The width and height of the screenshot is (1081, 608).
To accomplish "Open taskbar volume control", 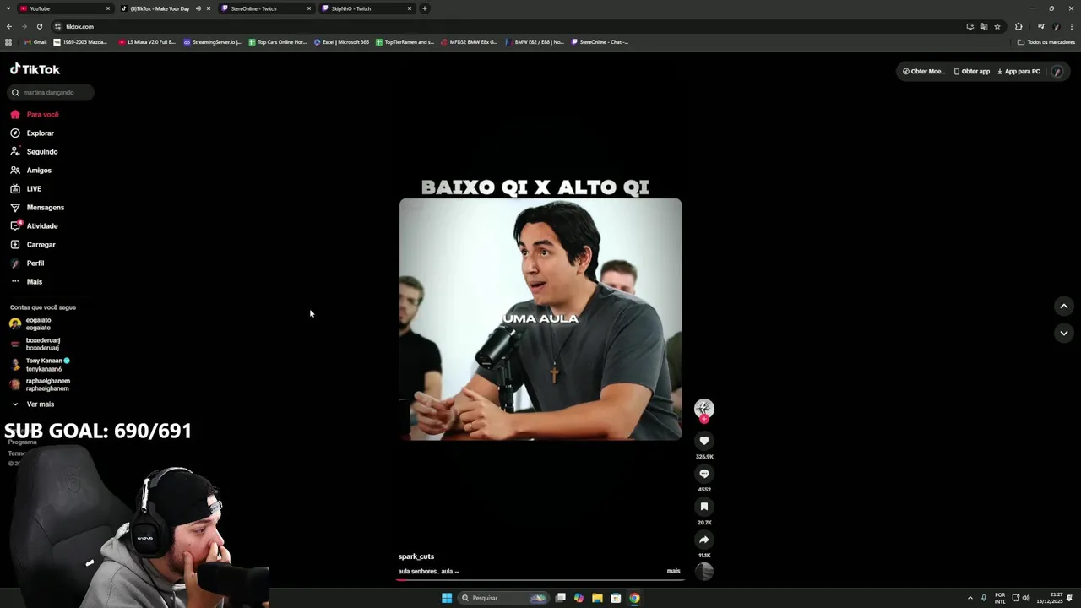I will click(x=1026, y=598).
